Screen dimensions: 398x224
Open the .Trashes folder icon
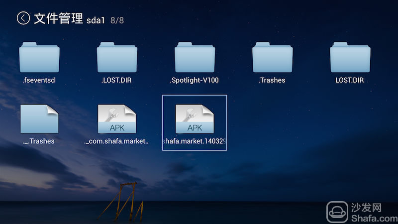272,57
